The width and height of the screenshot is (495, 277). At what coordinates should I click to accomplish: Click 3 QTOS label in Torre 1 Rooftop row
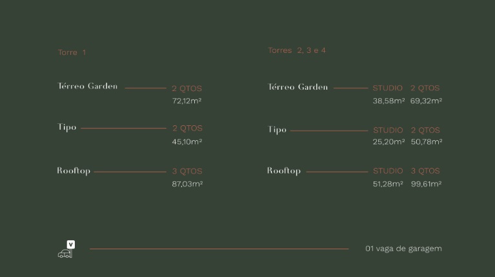tap(187, 171)
